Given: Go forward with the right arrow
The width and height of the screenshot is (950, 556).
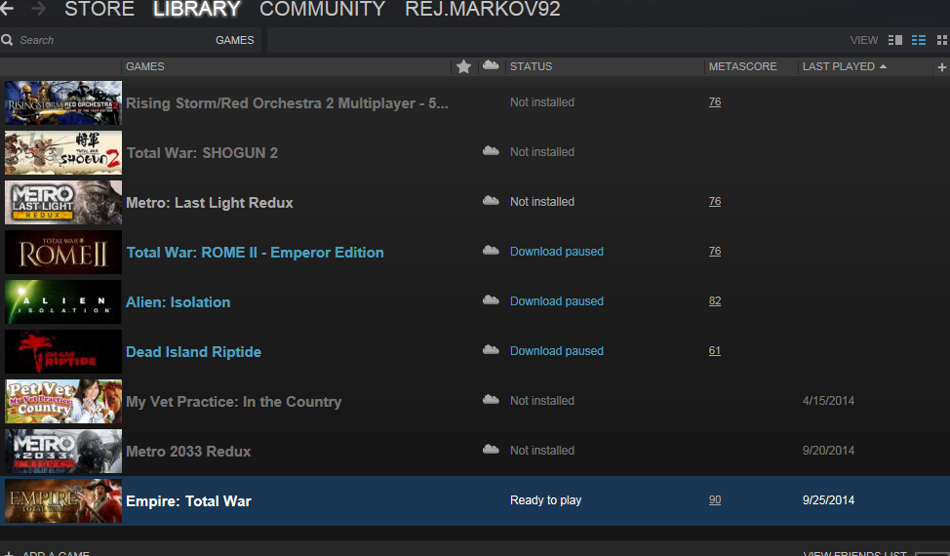Looking at the screenshot, I should (38, 8).
